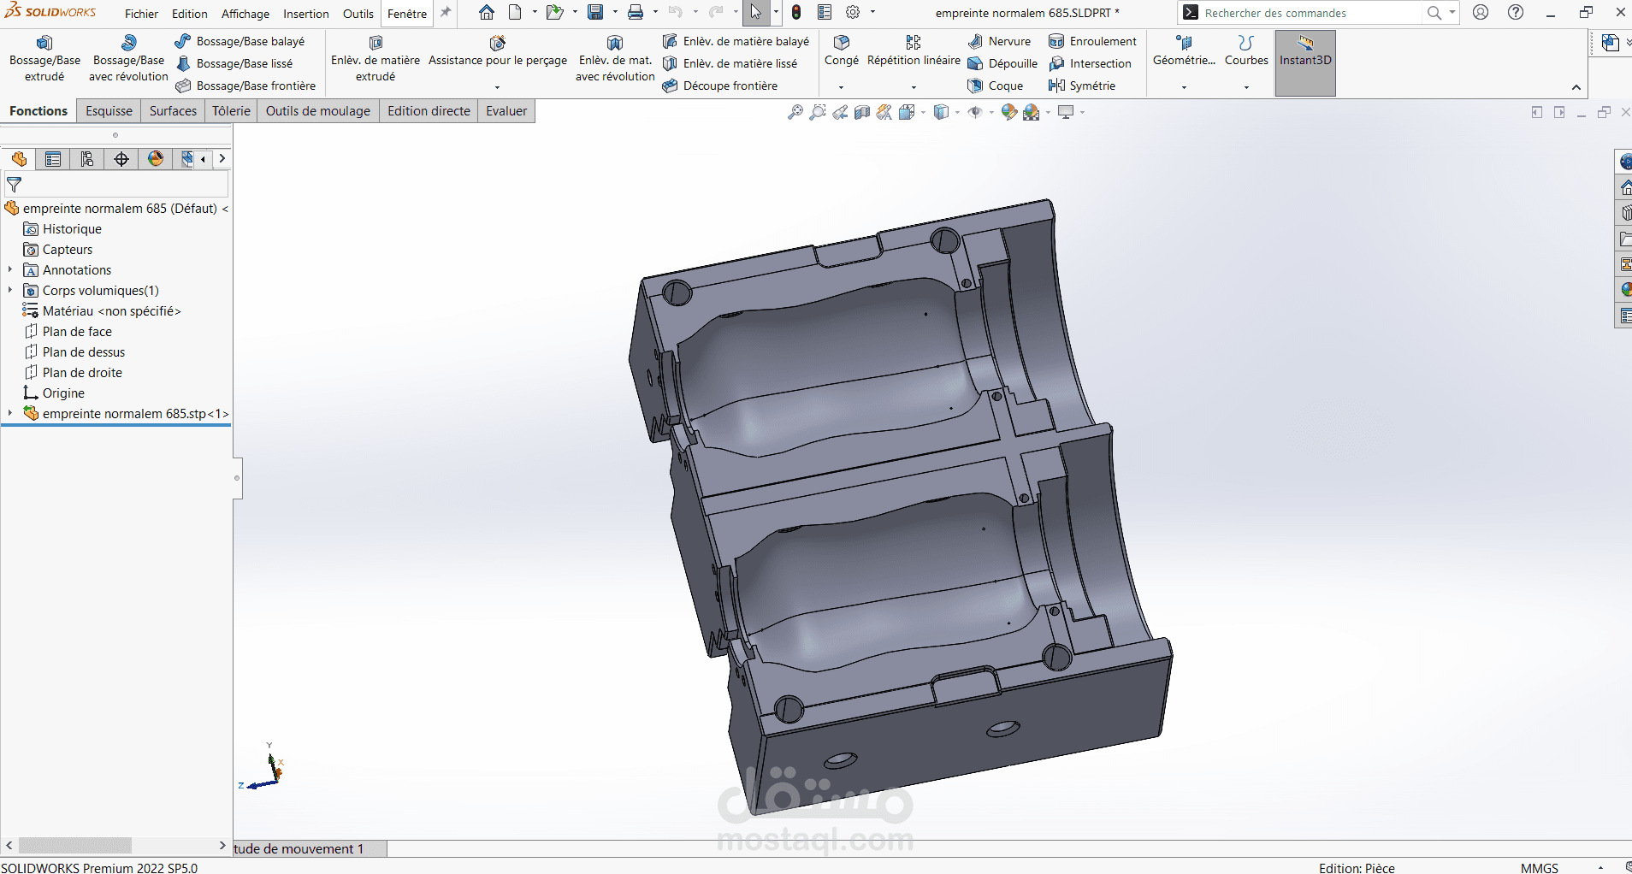Toggle the Instant3D button
The height and width of the screenshot is (874, 1632).
[x=1305, y=62]
